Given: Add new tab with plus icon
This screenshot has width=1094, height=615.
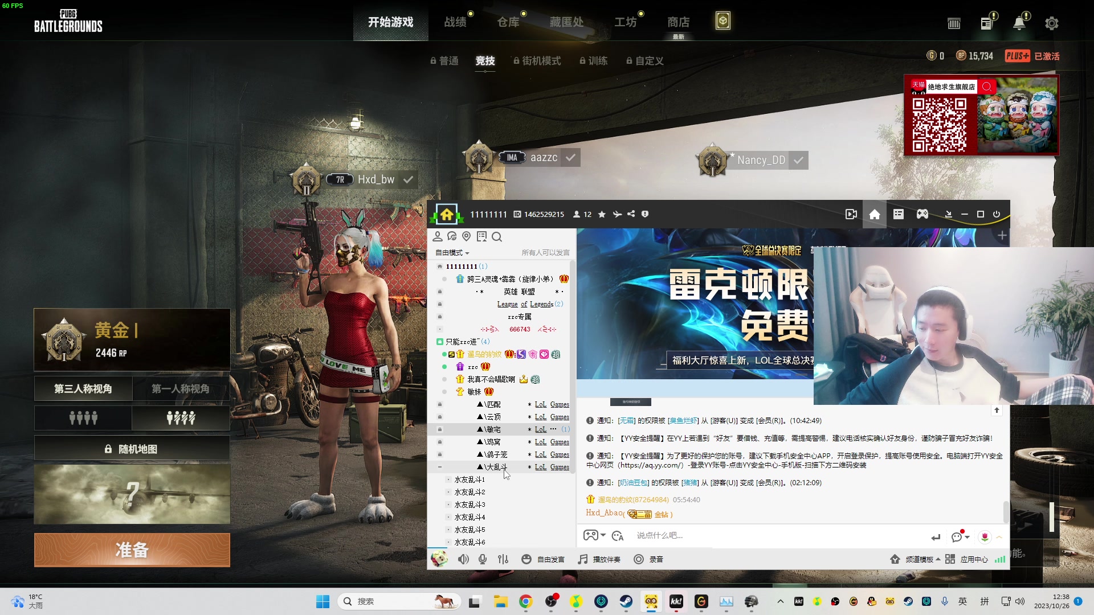Looking at the screenshot, I should pos(1002,235).
